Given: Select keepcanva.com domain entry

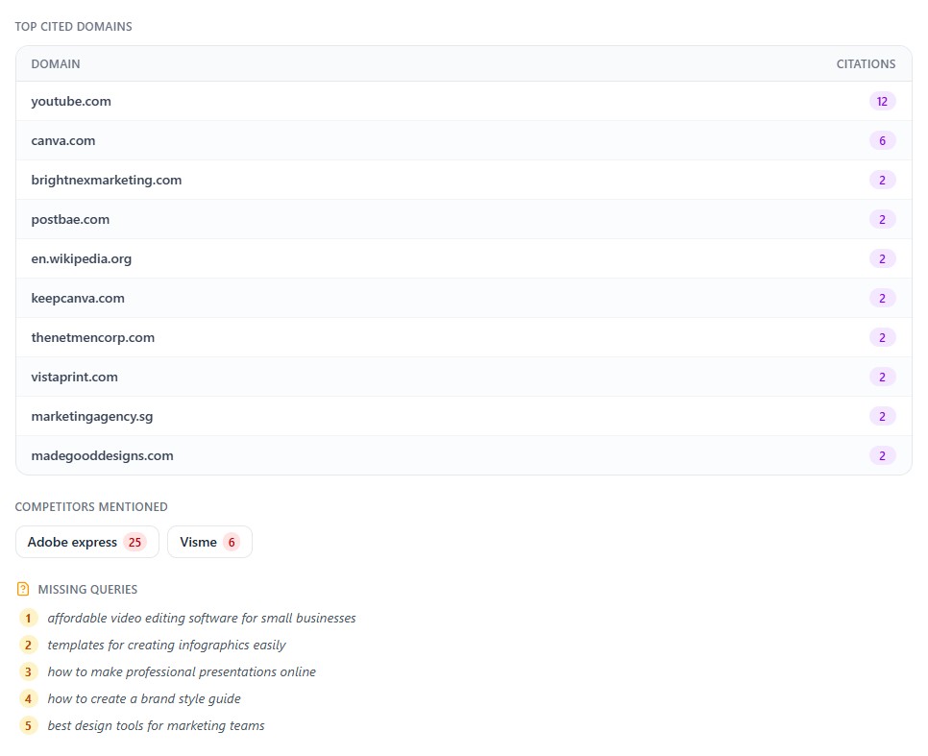Looking at the screenshot, I should pos(78,299).
